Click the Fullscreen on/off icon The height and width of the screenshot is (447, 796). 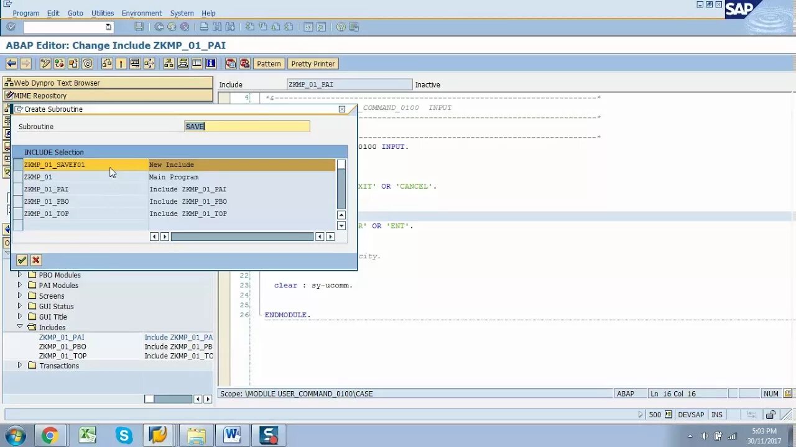pos(197,63)
